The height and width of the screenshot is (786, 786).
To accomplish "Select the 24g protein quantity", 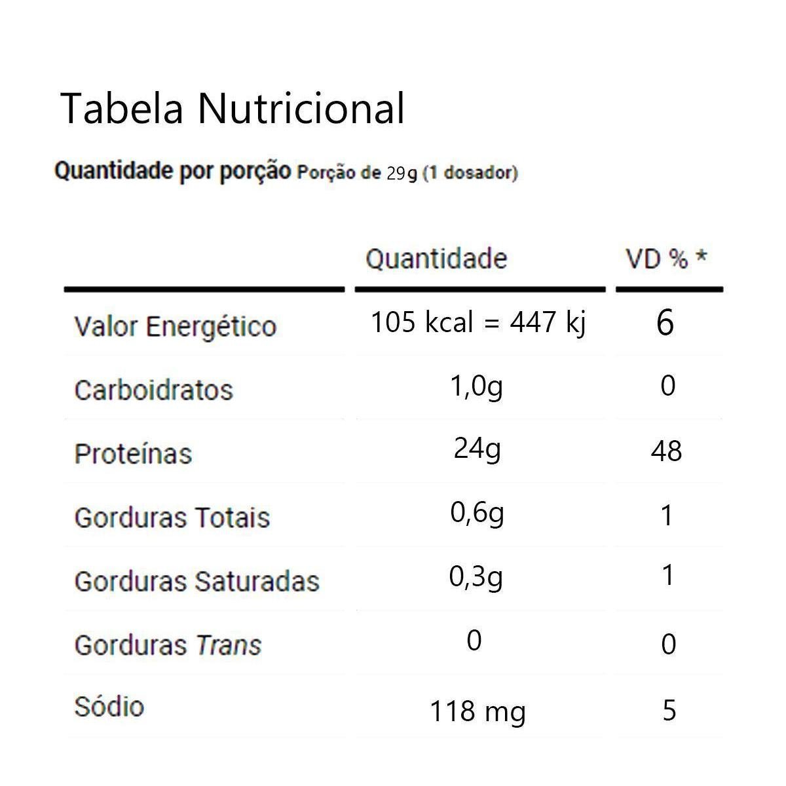I will coord(477,449).
